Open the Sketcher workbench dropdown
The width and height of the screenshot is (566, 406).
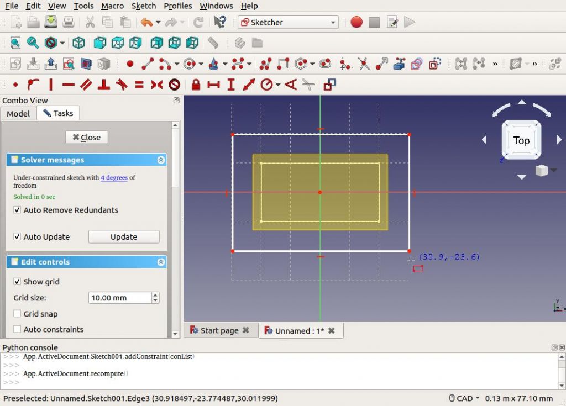pyautogui.click(x=288, y=22)
